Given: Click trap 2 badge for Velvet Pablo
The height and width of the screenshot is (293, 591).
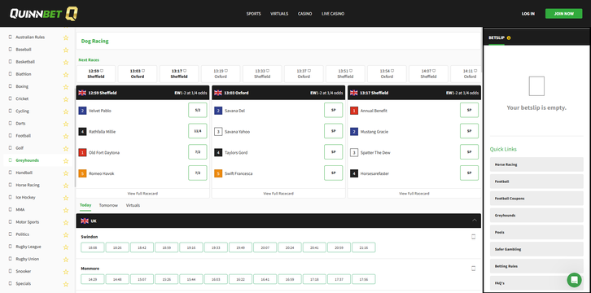Looking at the screenshot, I should pos(82,111).
